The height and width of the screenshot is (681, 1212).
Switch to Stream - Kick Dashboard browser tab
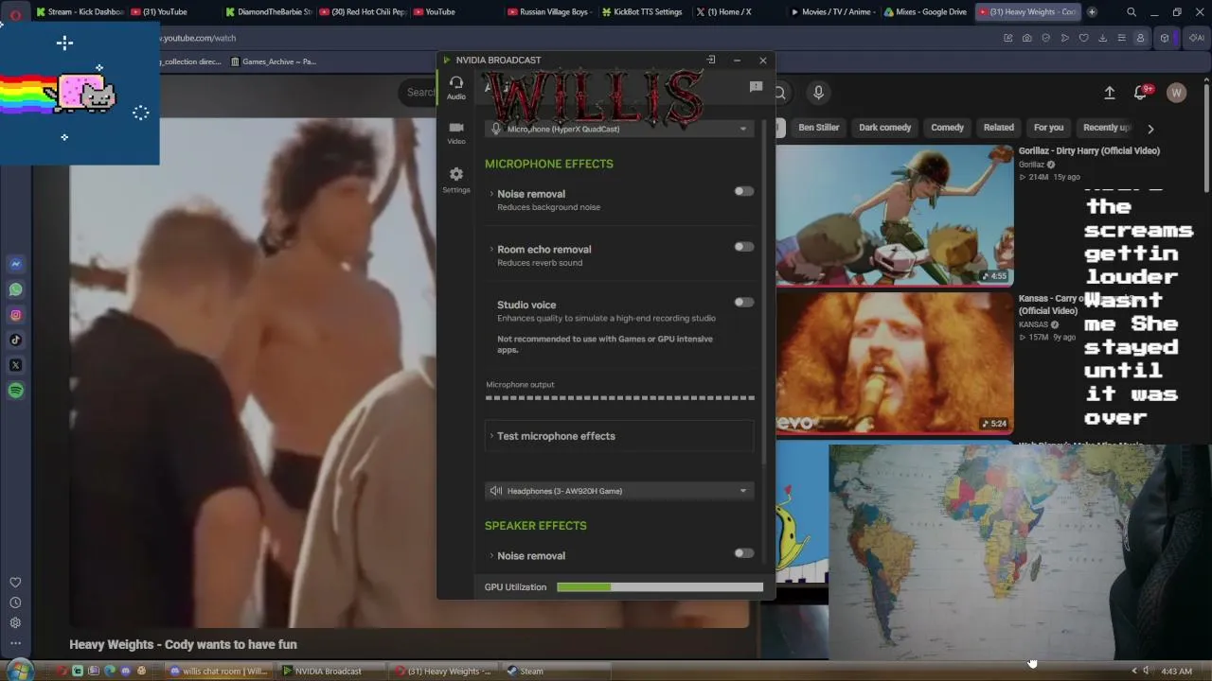pos(80,12)
